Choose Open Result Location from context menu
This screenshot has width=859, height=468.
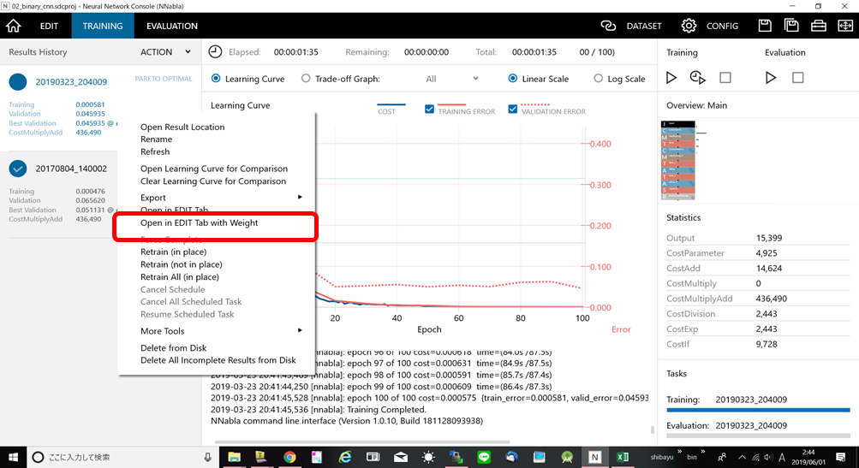182,127
